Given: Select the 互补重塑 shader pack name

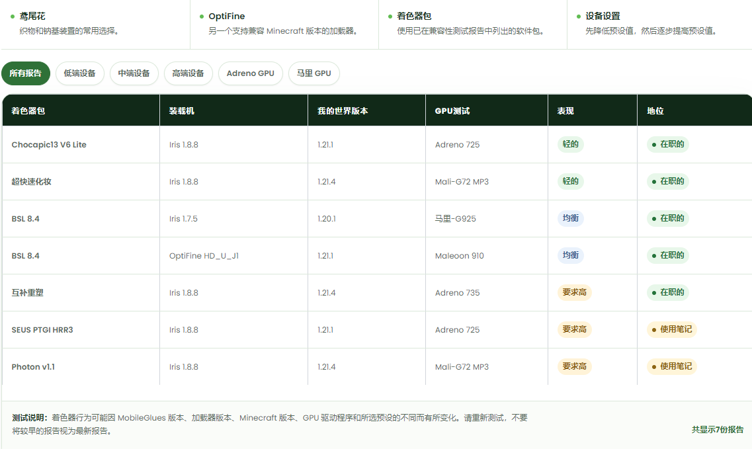Looking at the screenshot, I should [27, 293].
